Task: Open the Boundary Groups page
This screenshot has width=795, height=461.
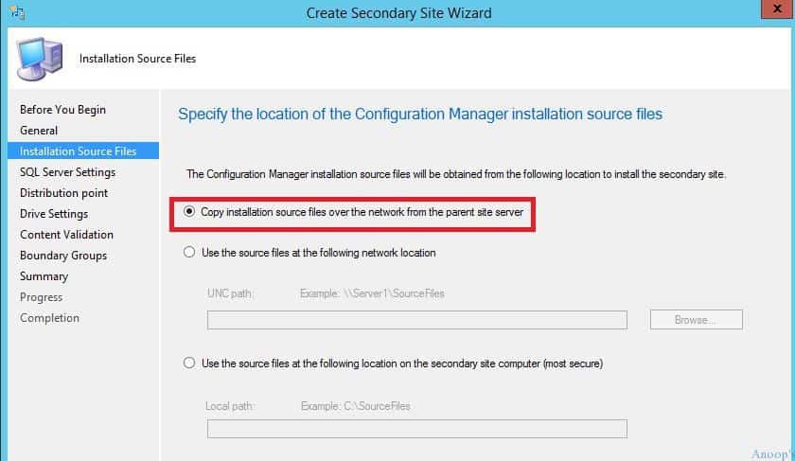Action: tap(63, 255)
